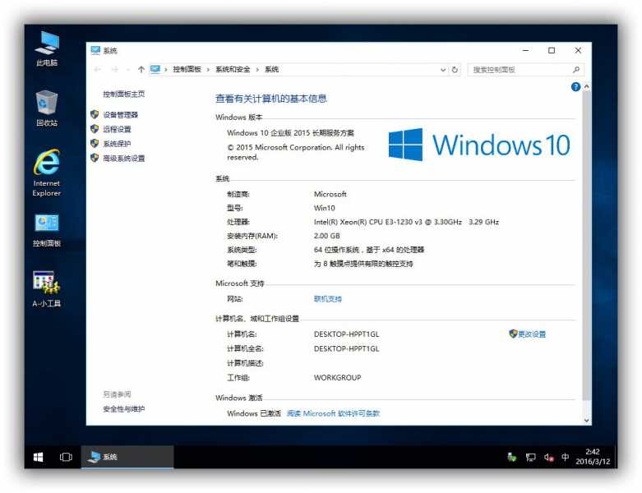Go up one level with up arrow

click(141, 70)
